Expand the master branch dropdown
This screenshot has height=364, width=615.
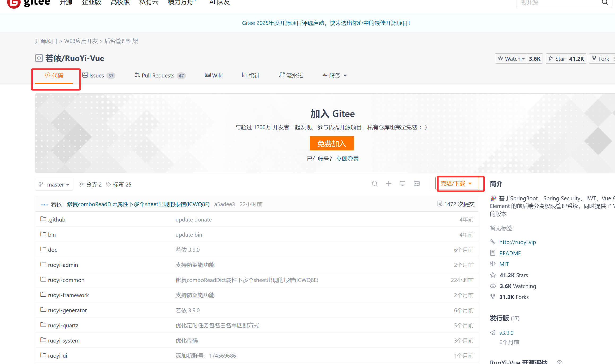(x=54, y=184)
